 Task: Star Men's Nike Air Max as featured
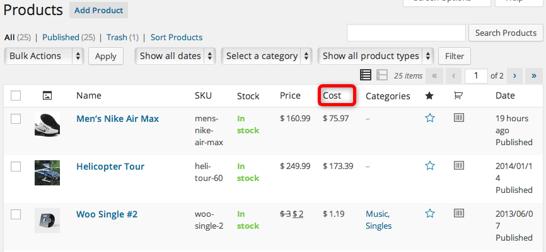(430, 118)
